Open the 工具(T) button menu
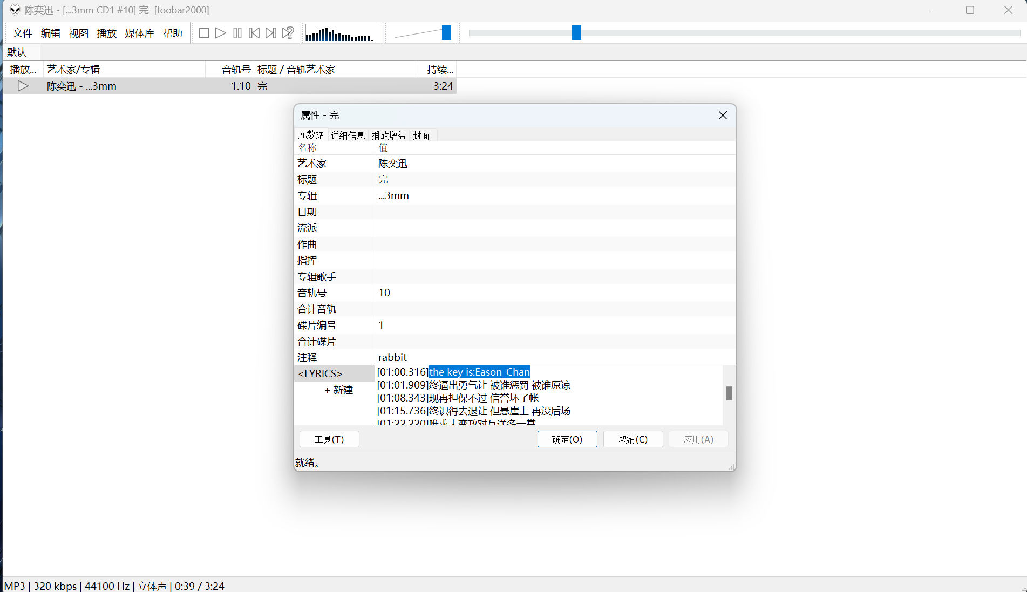The image size is (1027, 592). point(329,439)
